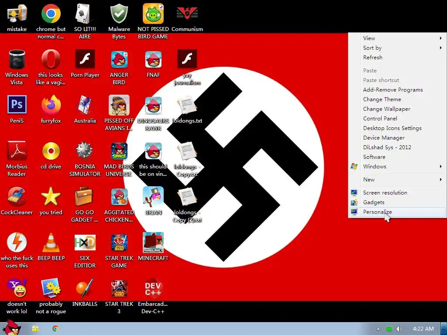Click the green tray icon
447x335 pixels.
click(389, 329)
